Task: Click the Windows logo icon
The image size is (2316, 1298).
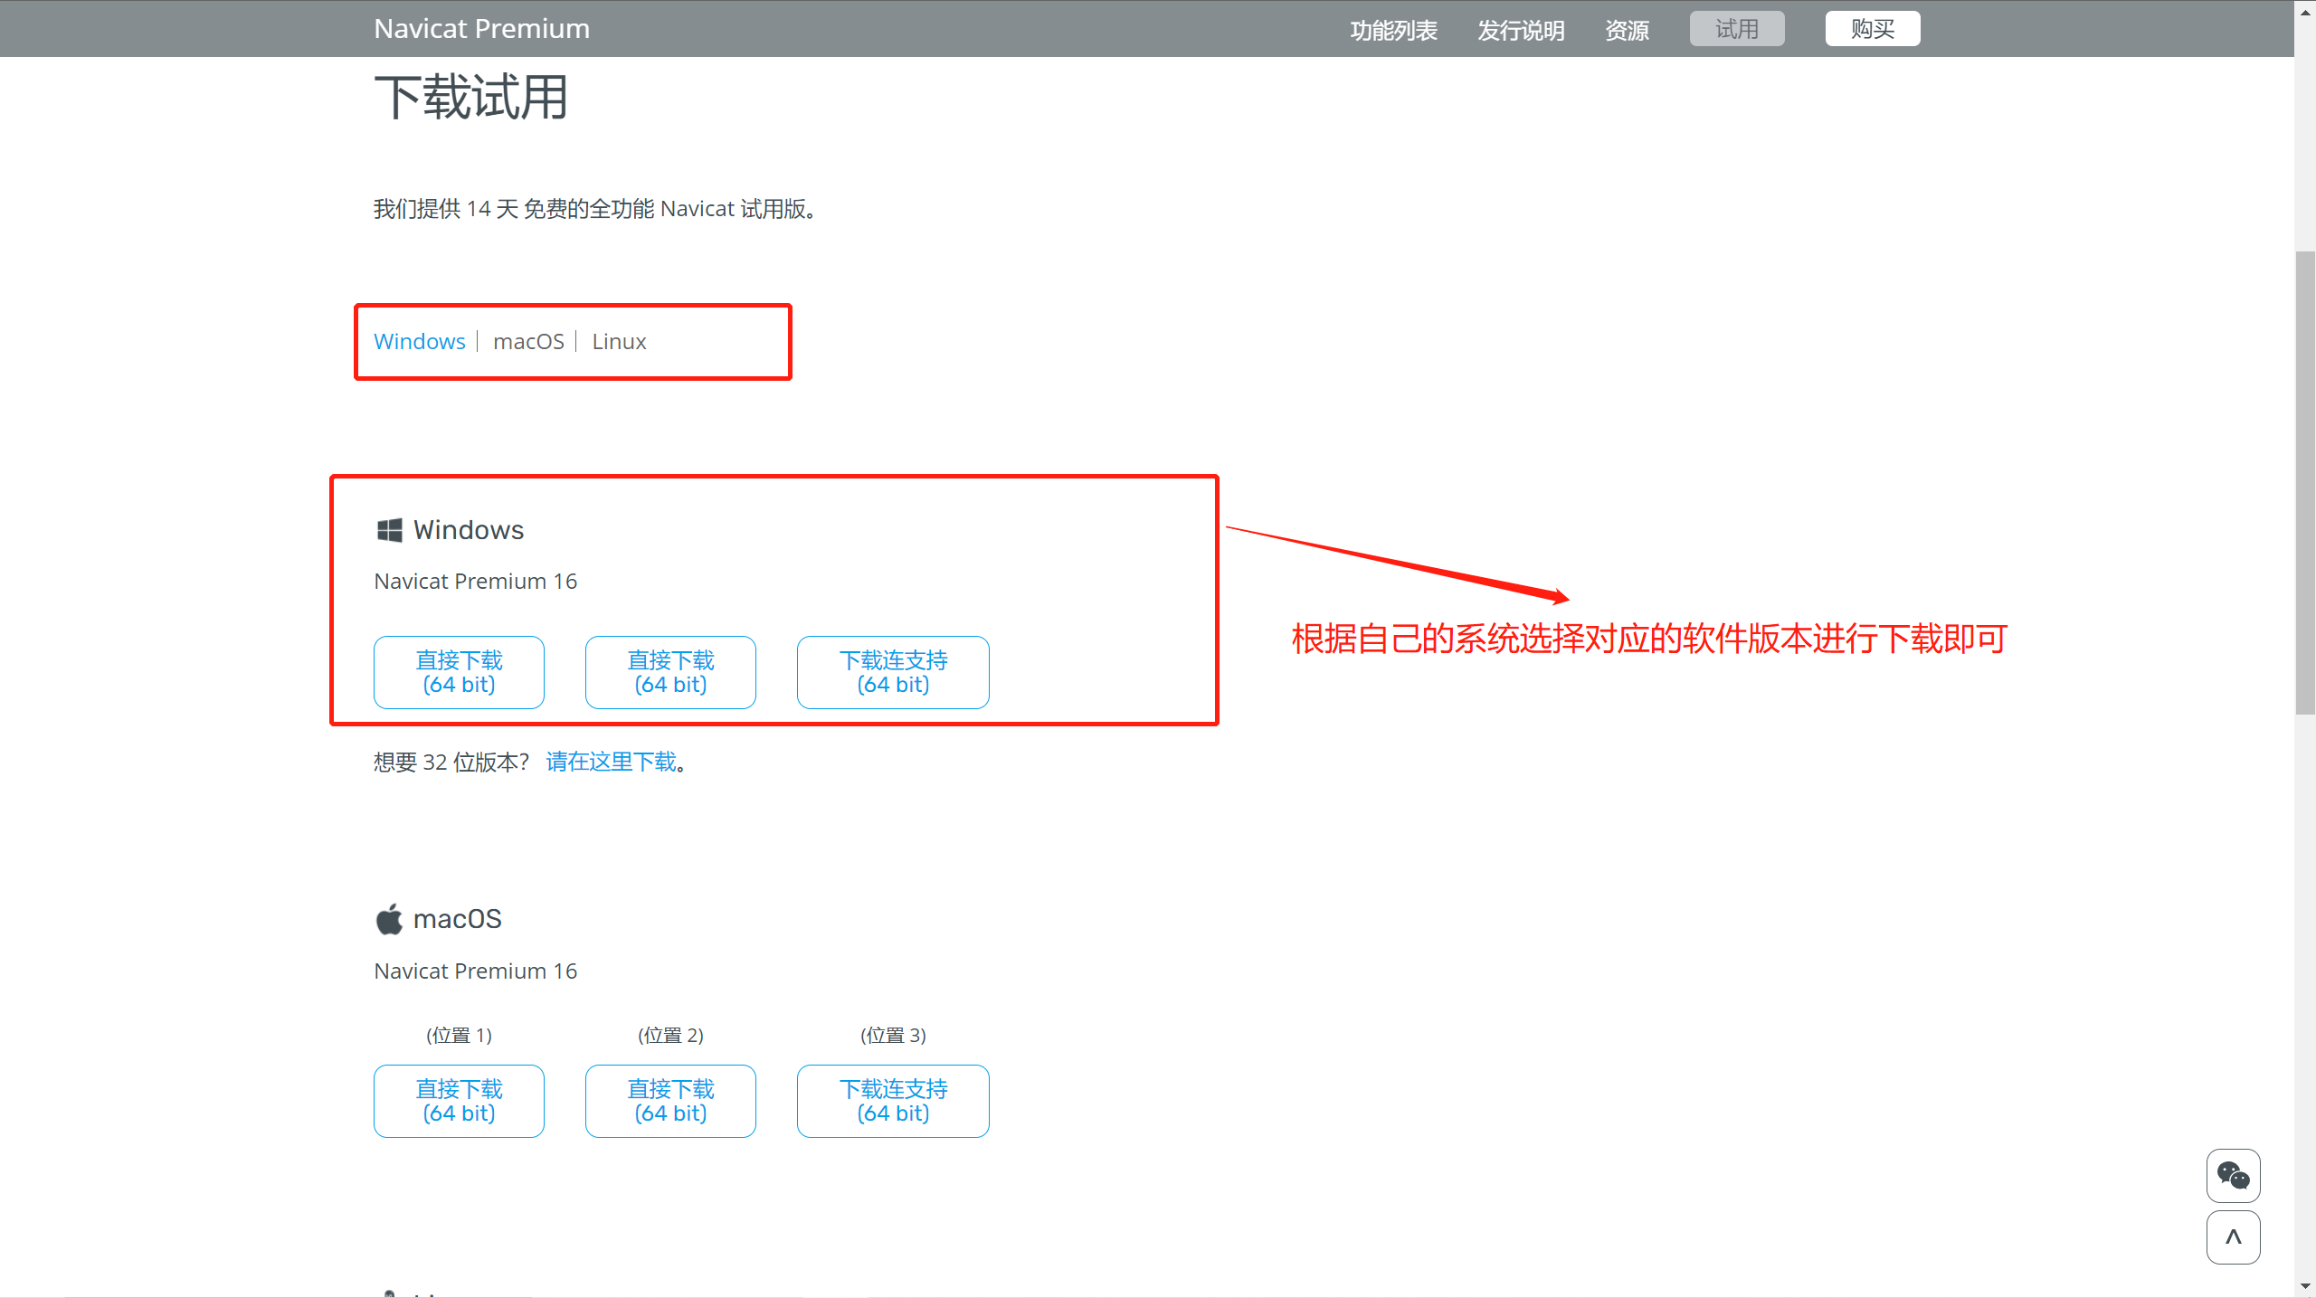Action: [x=389, y=530]
